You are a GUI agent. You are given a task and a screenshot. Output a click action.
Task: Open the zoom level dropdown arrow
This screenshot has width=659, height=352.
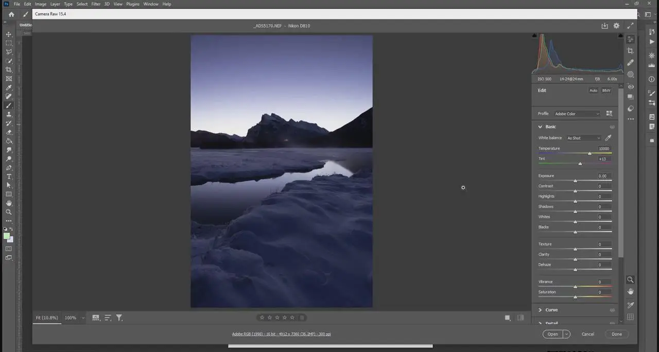(x=83, y=318)
